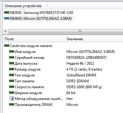Click the Размер модуля field label
The width and height of the screenshot is (123, 113).
pos(28,69)
